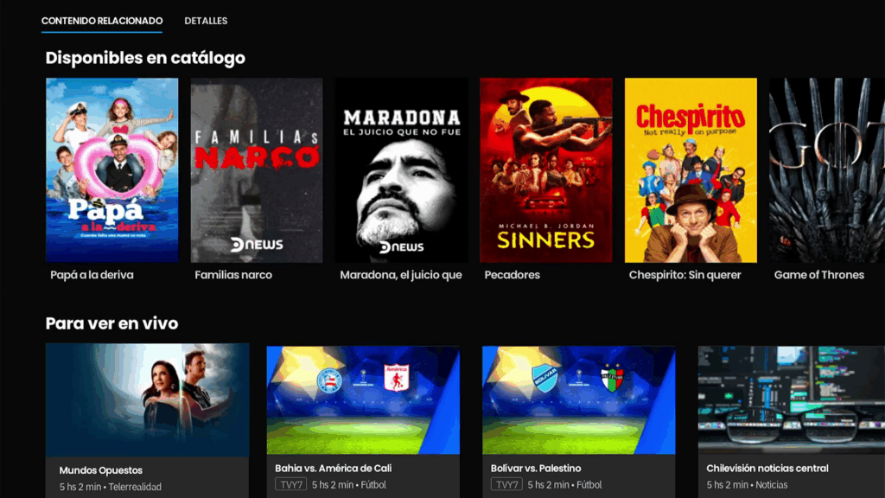The height and width of the screenshot is (498, 885).
Task: Select the Contenido Relacionado tab
Action: pos(102,21)
